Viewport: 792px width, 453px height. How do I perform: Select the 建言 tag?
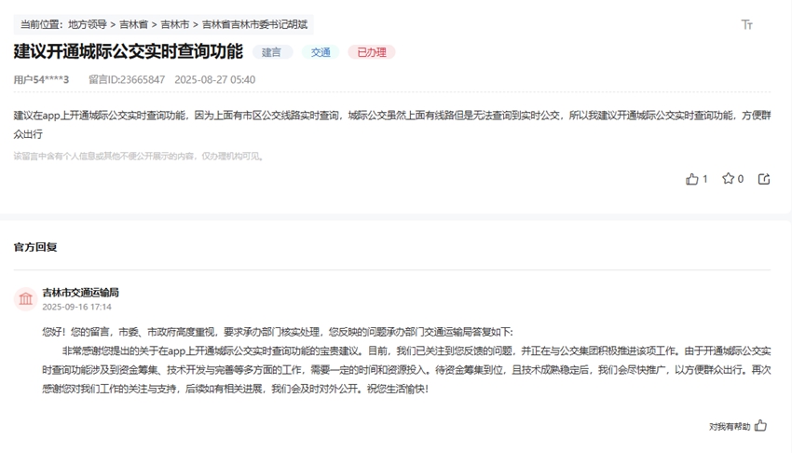(x=271, y=52)
